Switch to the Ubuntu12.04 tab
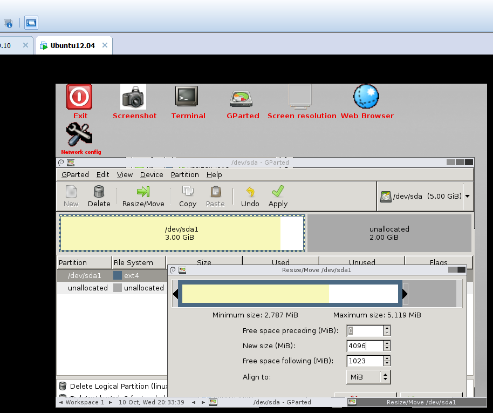The image size is (493, 413). [x=72, y=45]
